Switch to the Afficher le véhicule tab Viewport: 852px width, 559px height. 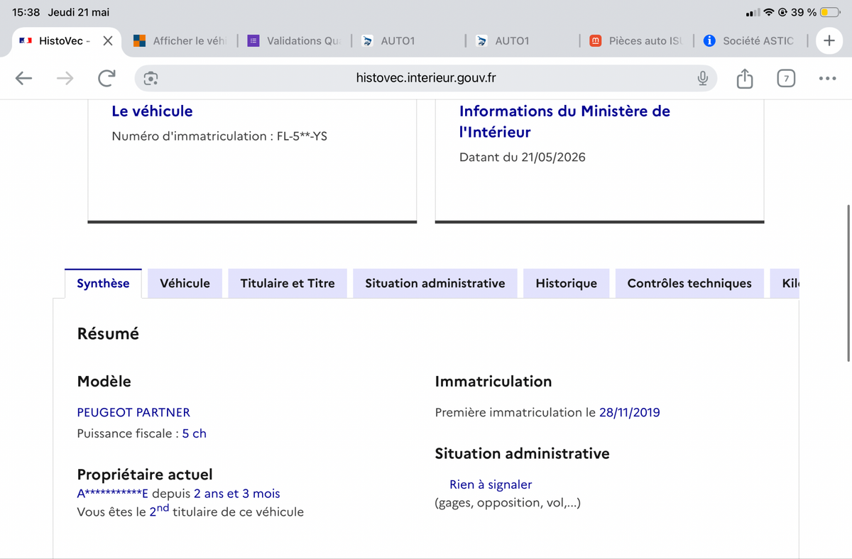(180, 40)
